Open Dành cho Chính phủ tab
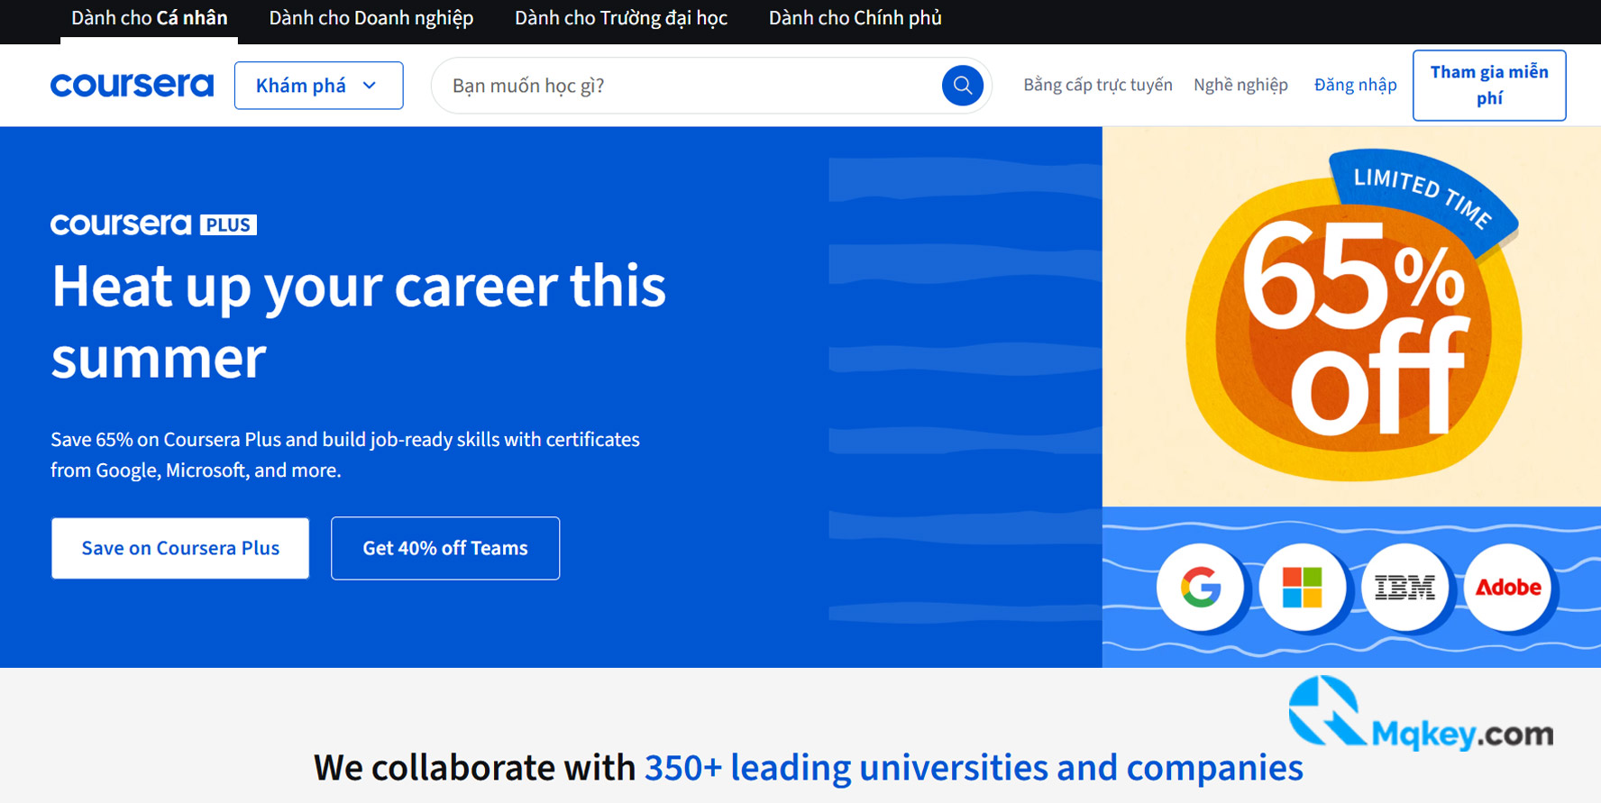 pyautogui.click(x=855, y=19)
